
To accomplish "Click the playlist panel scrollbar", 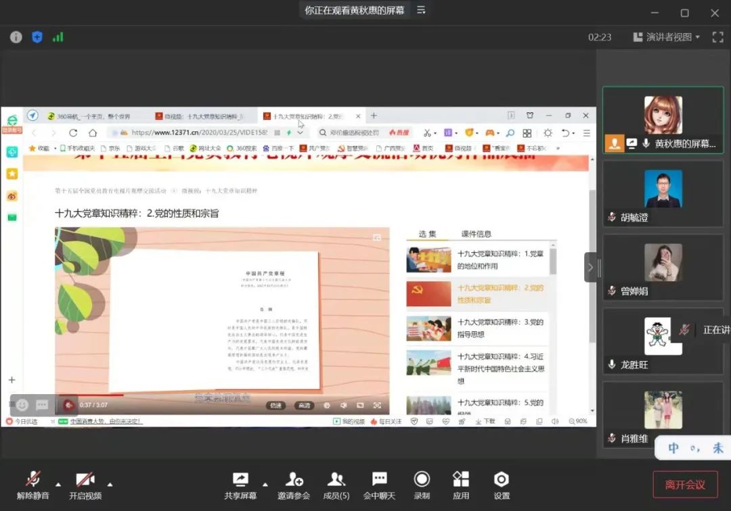I will [x=553, y=262].
